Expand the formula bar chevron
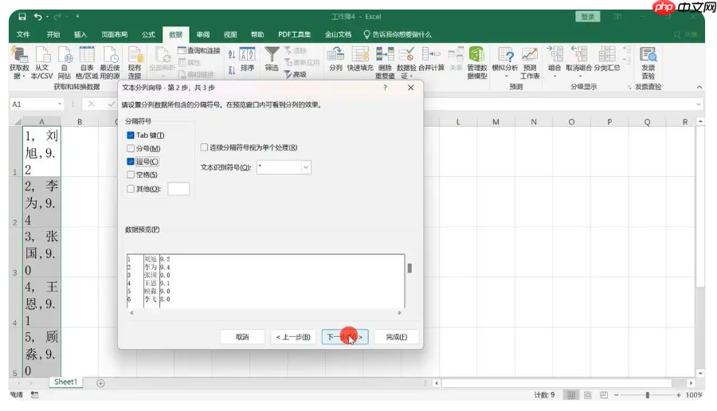Image resolution: width=717 pixels, height=411 pixels. (x=698, y=104)
